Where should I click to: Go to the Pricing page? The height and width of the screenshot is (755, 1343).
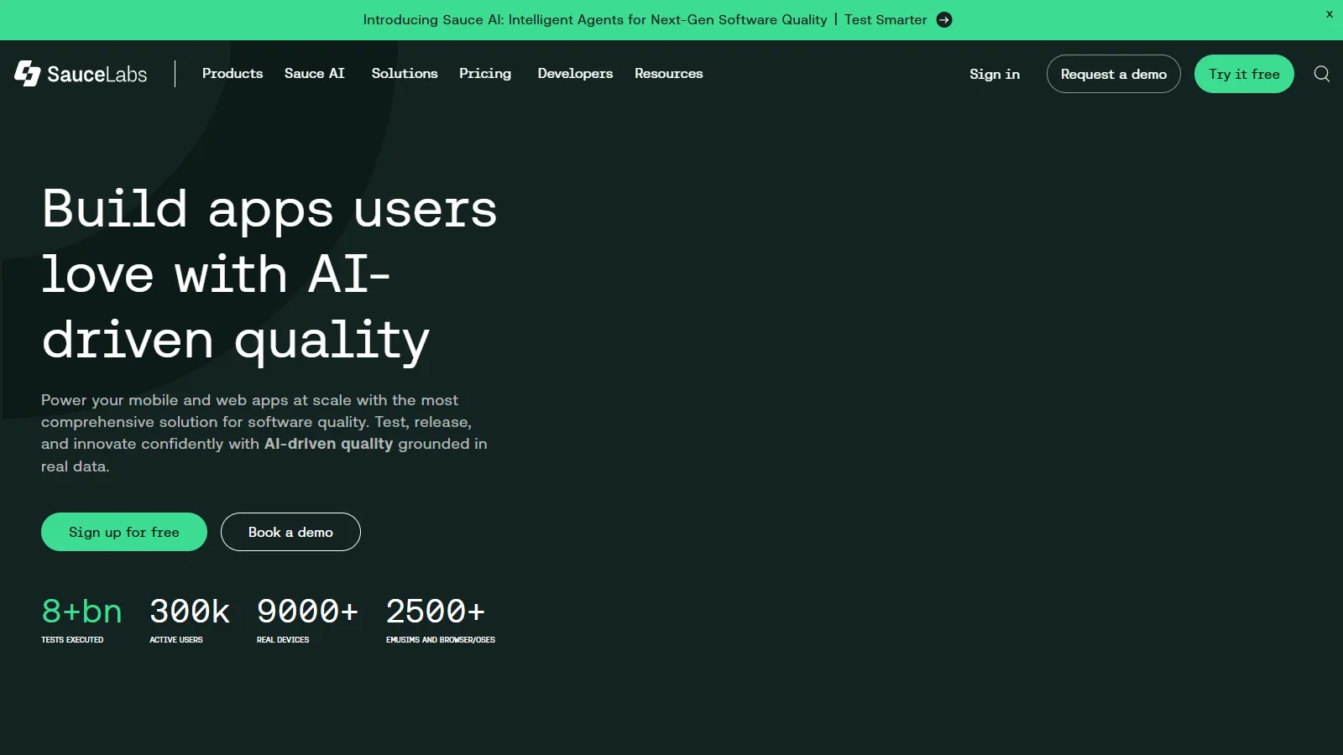484,74
